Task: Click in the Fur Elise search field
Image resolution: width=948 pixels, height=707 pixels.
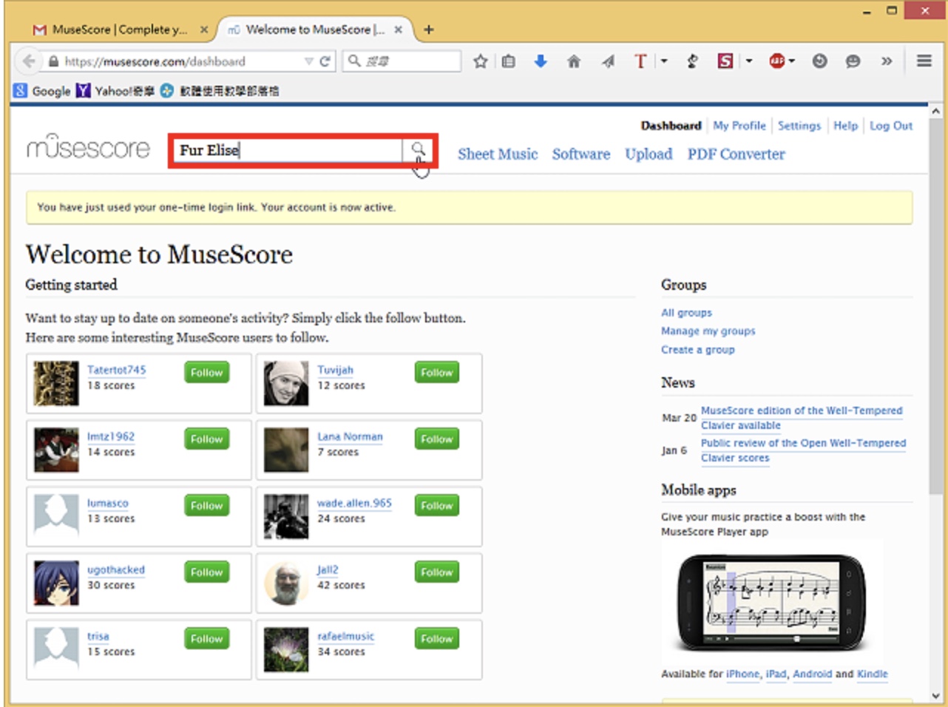Action: 288,150
